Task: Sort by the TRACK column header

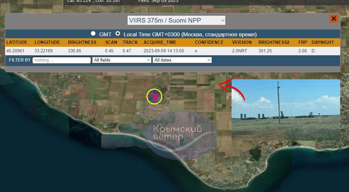Action: coord(130,43)
